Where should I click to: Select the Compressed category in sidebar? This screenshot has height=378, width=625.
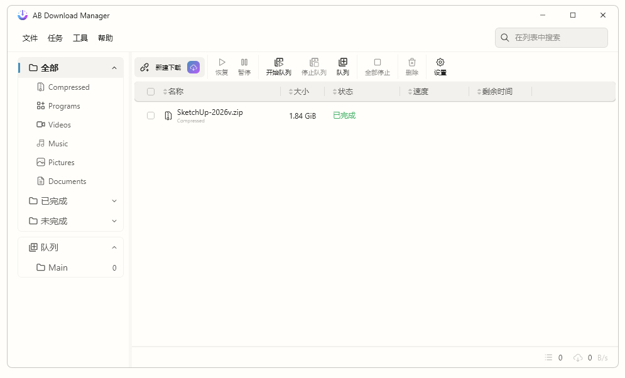coord(68,87)
